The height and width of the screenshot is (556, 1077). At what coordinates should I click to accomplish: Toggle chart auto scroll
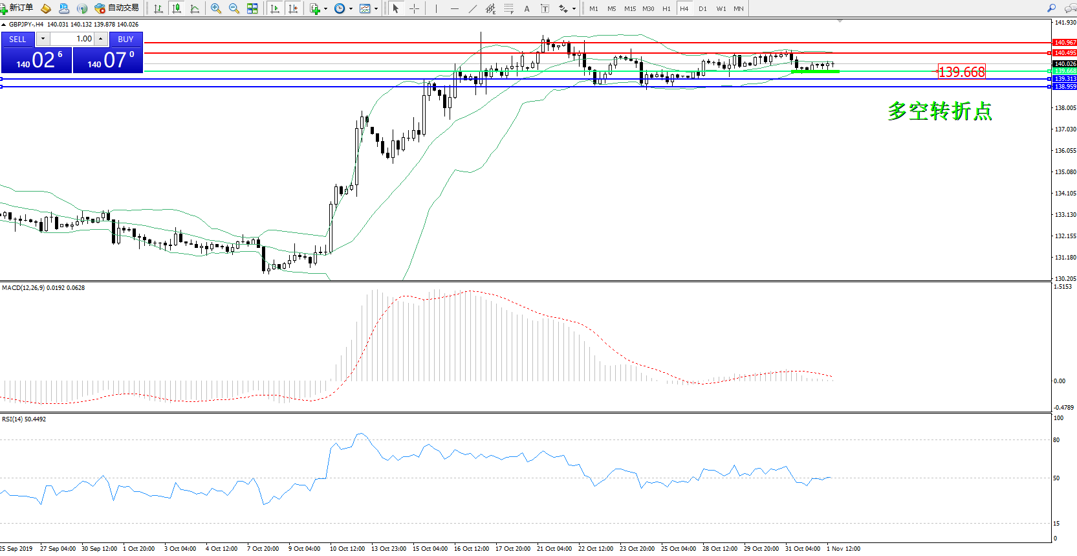coord(275,8)
